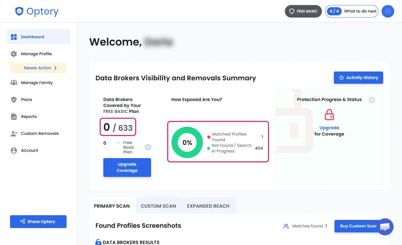The height and width of the screenshot is (245, 402).
Task: Click info icon next to Protection Progress & Status
Action: coord(372,100)
